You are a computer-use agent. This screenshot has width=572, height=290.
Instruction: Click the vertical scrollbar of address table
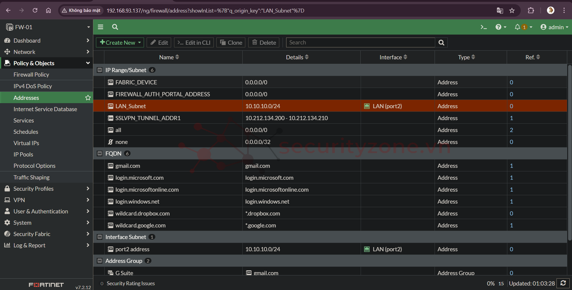tap(569, 152)
